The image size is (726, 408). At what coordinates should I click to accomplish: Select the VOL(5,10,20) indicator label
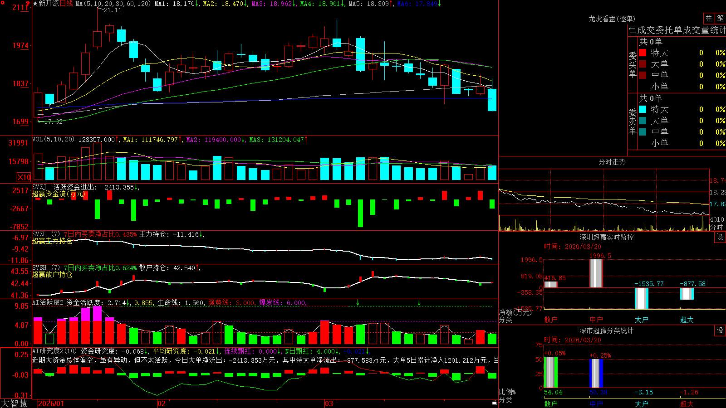click(x=53, y=140)
